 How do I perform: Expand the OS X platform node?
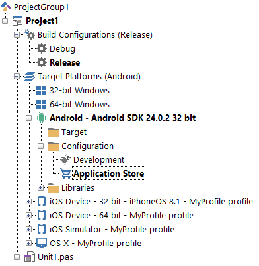click(x=28, y=244)
